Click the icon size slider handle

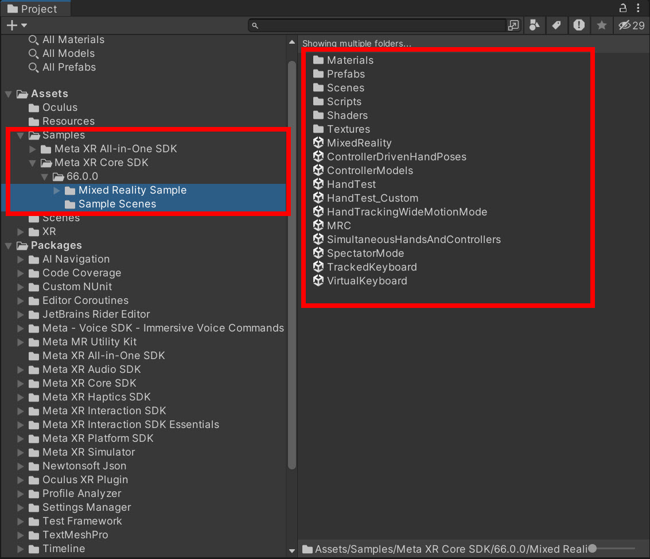(593, 548)
